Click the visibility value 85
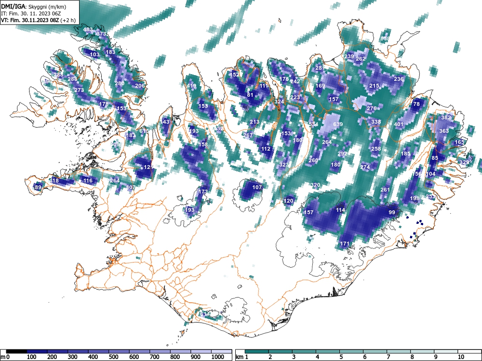 coord(435,158)
